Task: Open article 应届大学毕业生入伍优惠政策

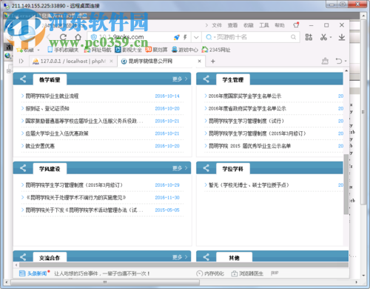Action: tap(57, 133)
